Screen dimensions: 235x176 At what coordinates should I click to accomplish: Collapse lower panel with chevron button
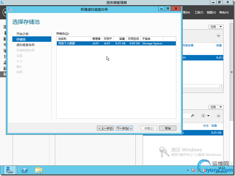coord(218,116)
